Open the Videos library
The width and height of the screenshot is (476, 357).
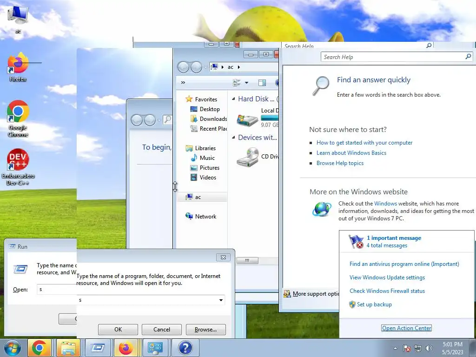tap(203, 177)
